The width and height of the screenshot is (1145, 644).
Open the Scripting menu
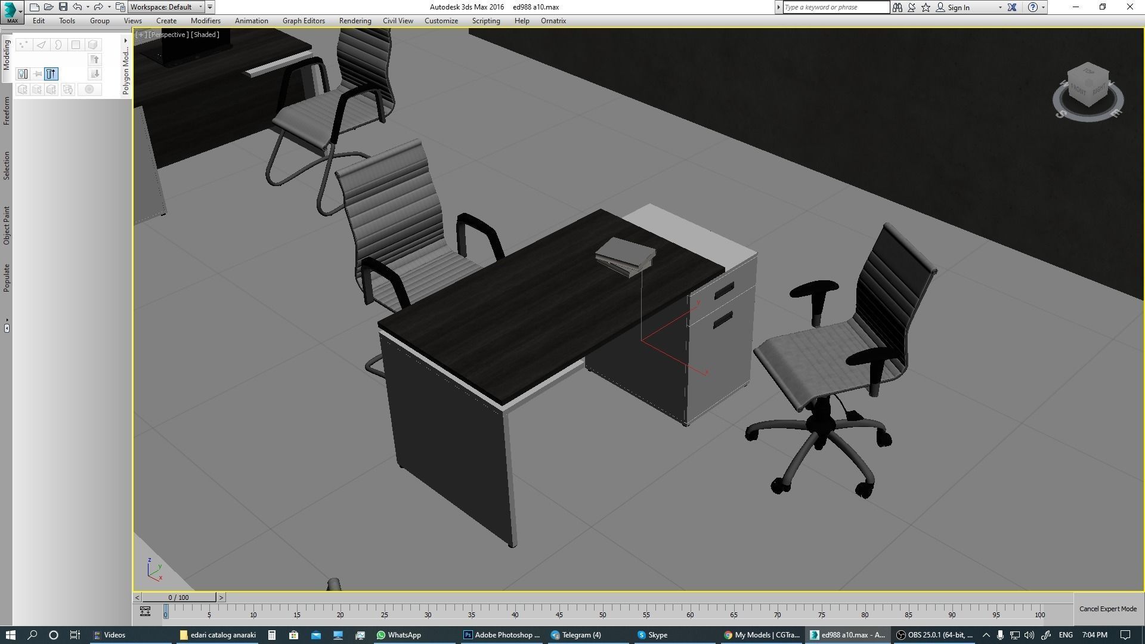[486, 21]
